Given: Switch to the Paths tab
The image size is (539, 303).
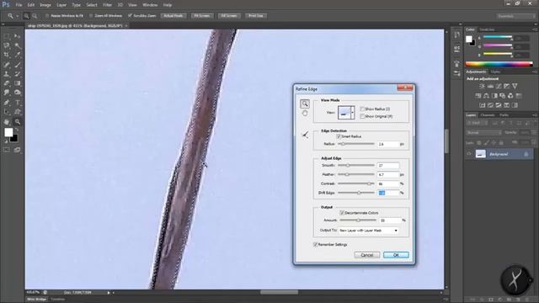Looking at the screenshot, I should (x=504, y=115).
